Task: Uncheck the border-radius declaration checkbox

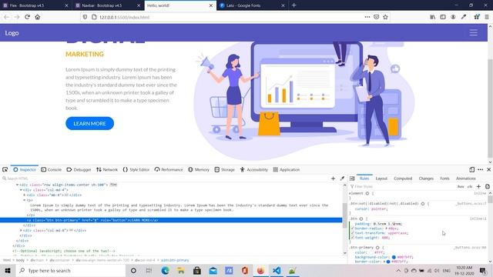Action: [353, 229]
